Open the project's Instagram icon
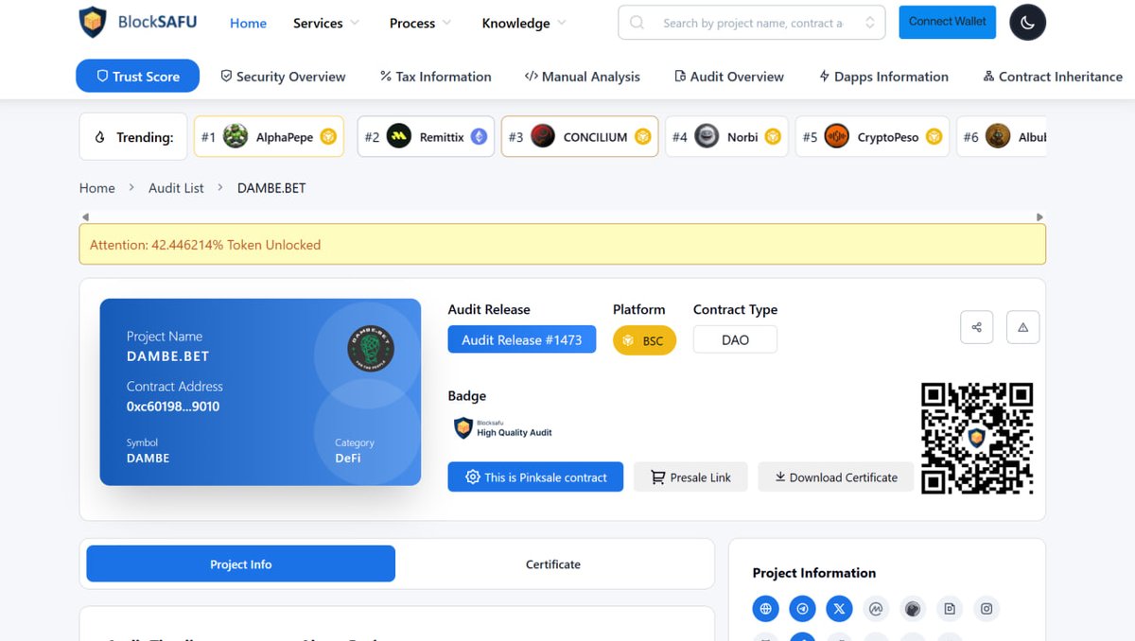 987,609
